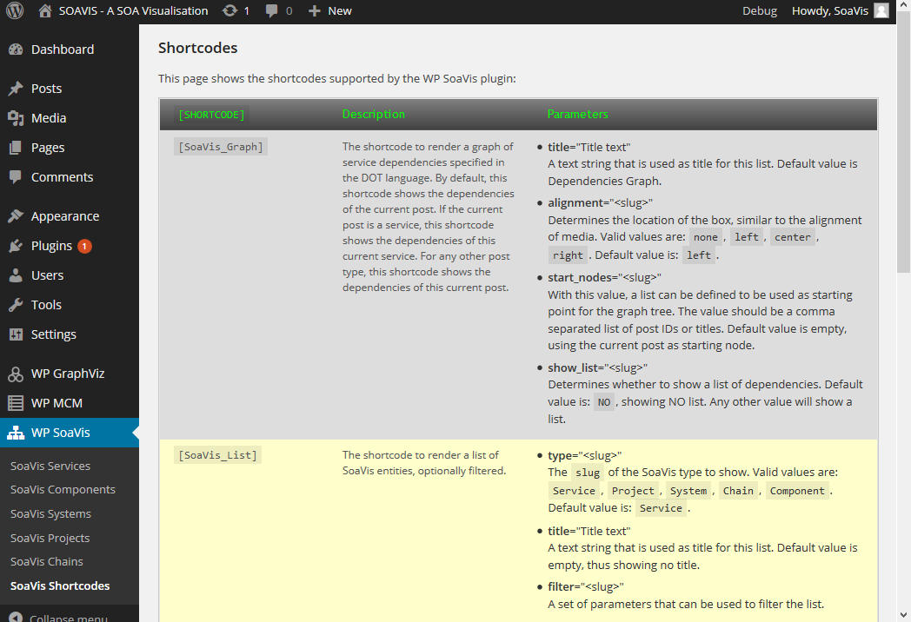
Task: Click the 'Project' type value code
Action: [633, 491]
